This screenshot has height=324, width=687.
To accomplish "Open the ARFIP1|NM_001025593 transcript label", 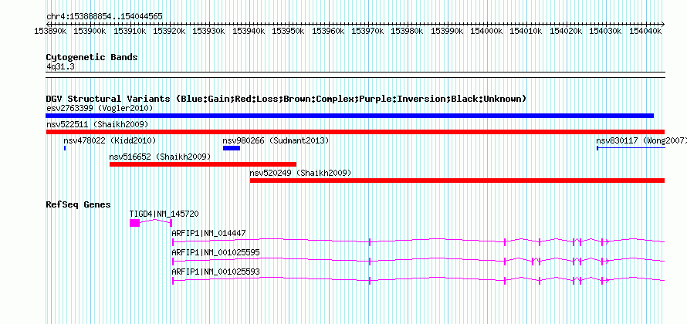I will [x=216, y=272].
